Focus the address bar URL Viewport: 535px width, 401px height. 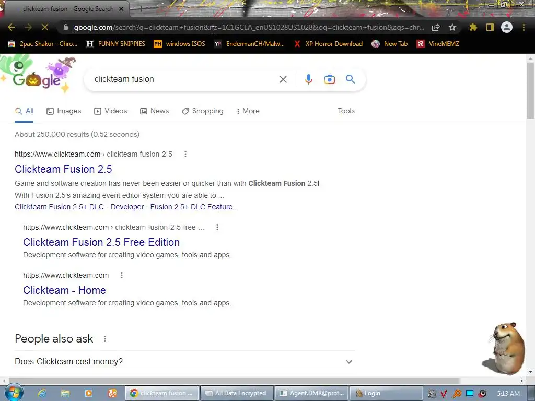[x=249, y=27]
